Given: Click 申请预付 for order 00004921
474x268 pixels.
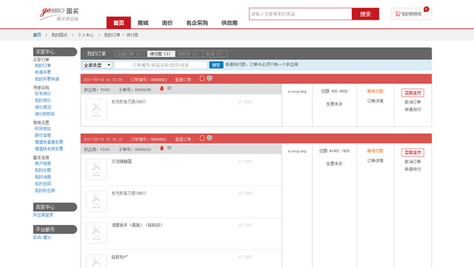Looking at the screenshot, I should [412, 169].
